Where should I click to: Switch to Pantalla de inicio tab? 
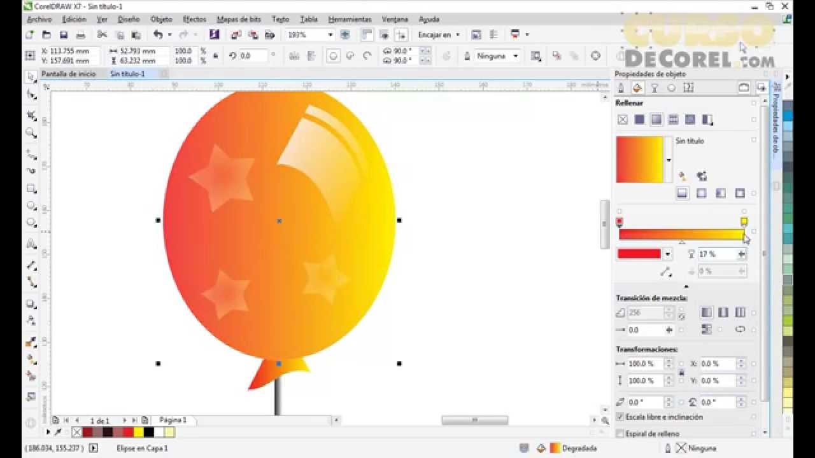coord(68,74)
